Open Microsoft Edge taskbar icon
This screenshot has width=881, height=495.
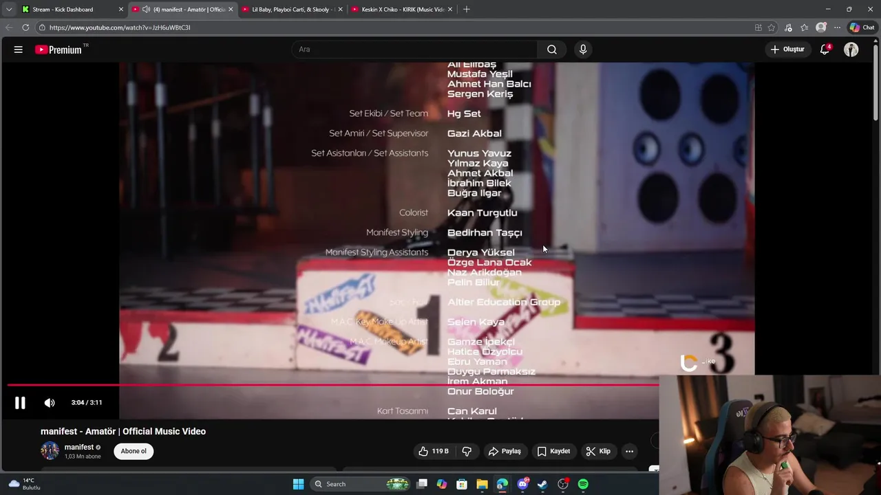tap(502, 484)
